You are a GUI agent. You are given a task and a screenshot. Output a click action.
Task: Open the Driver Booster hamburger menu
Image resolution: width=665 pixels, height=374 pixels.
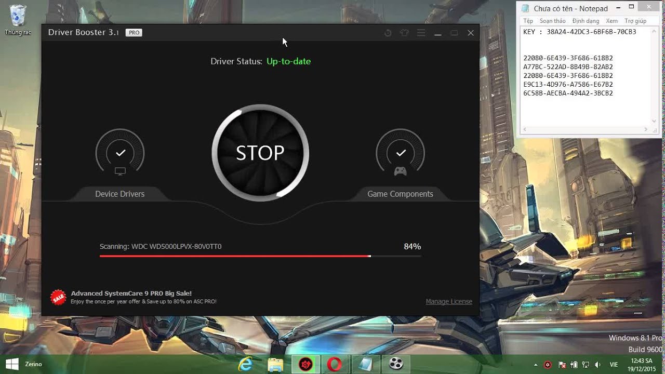click(x=421, y=33)
